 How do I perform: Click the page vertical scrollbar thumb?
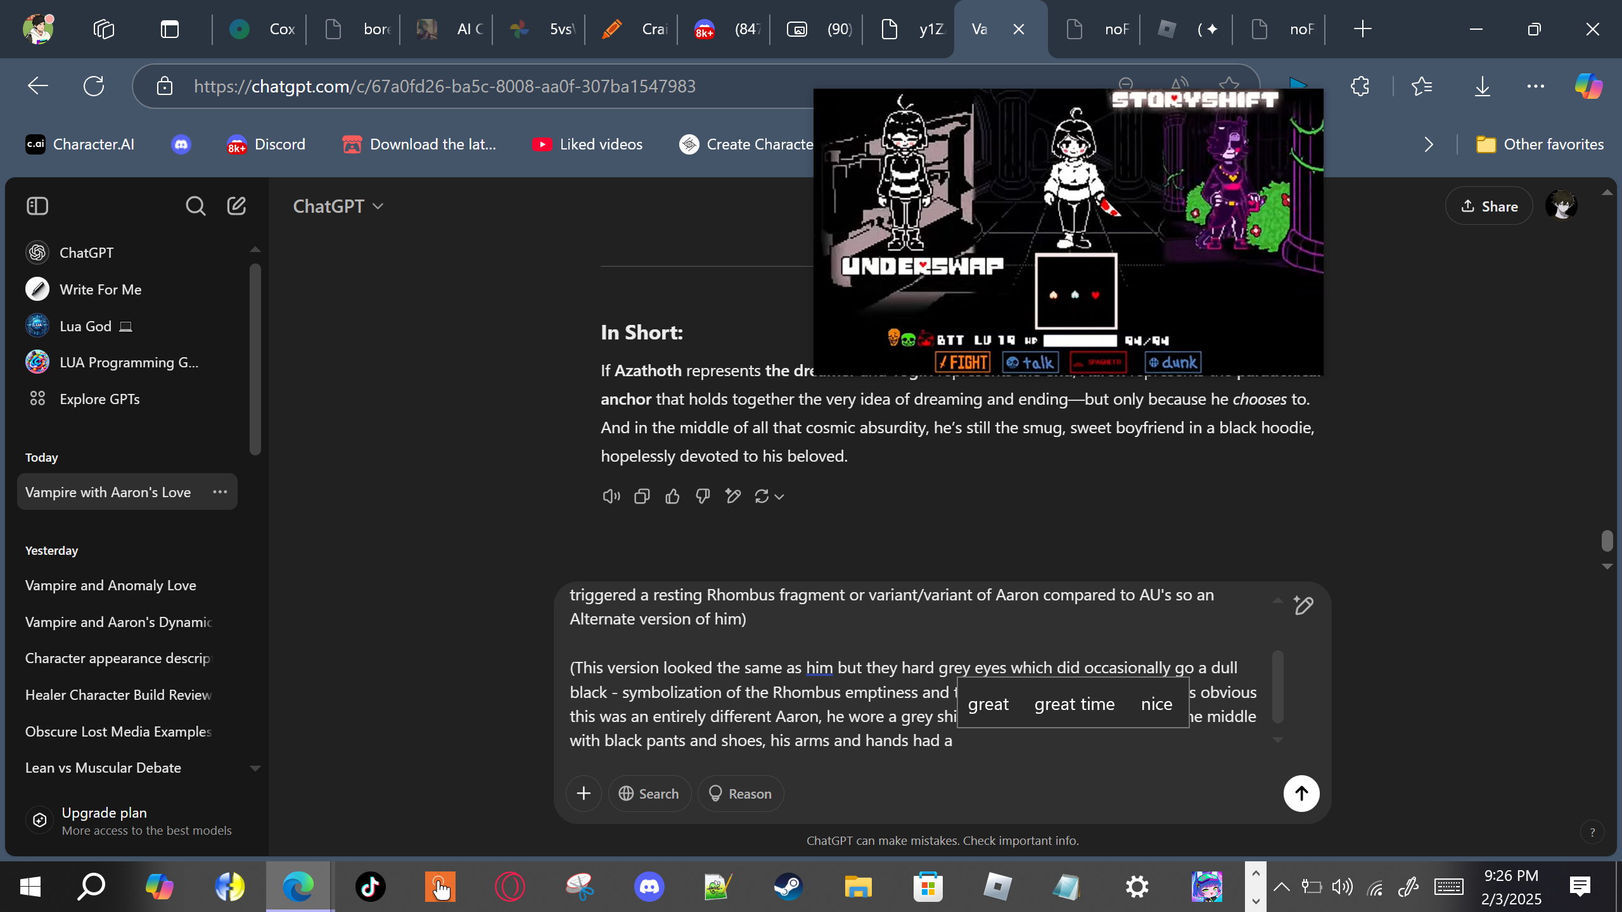[x=1607, y=541]
